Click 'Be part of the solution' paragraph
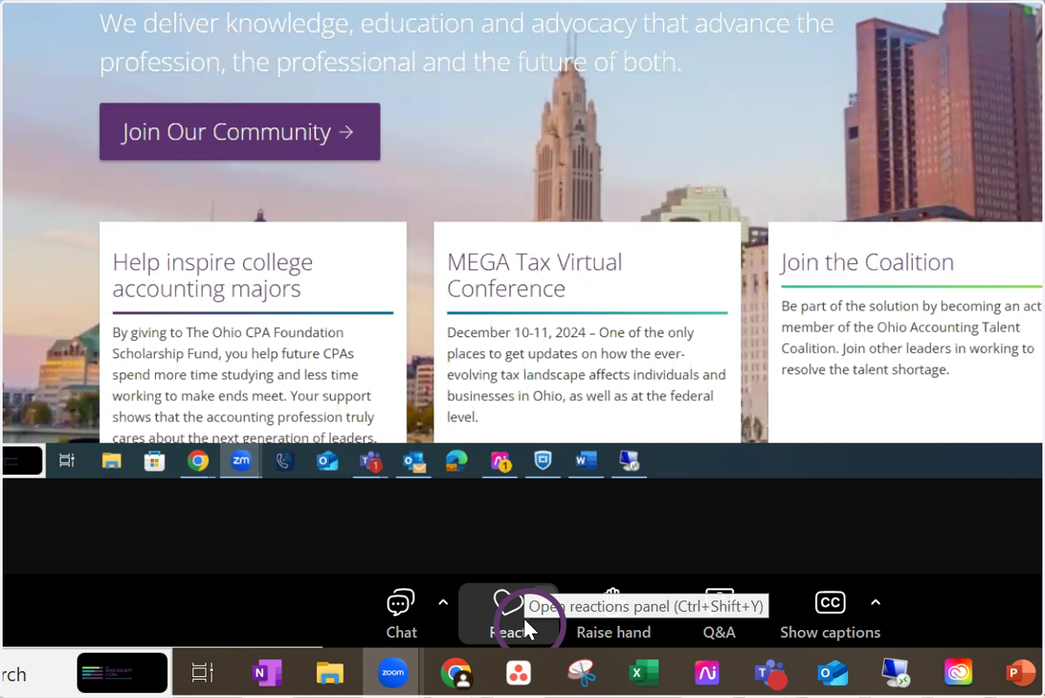The image size is (1045, 698). (x=911, y=337)
